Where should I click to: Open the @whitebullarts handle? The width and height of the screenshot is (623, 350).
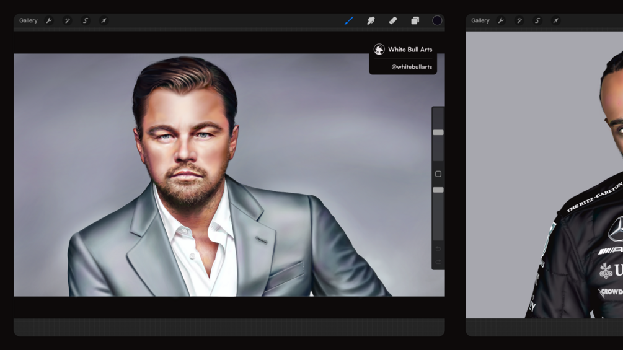412,67
